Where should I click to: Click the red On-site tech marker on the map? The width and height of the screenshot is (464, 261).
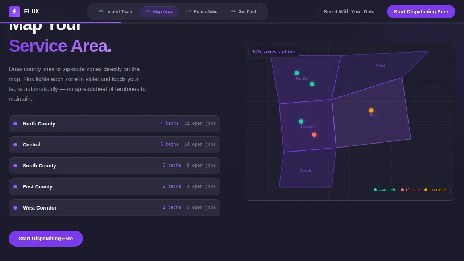[x=314, y=134]
